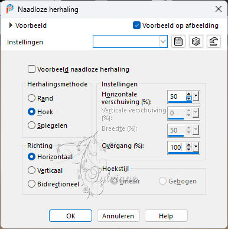228x229 pixels.
Task: Save the current preset with the floppy disk icon
Action: [178, 41]
